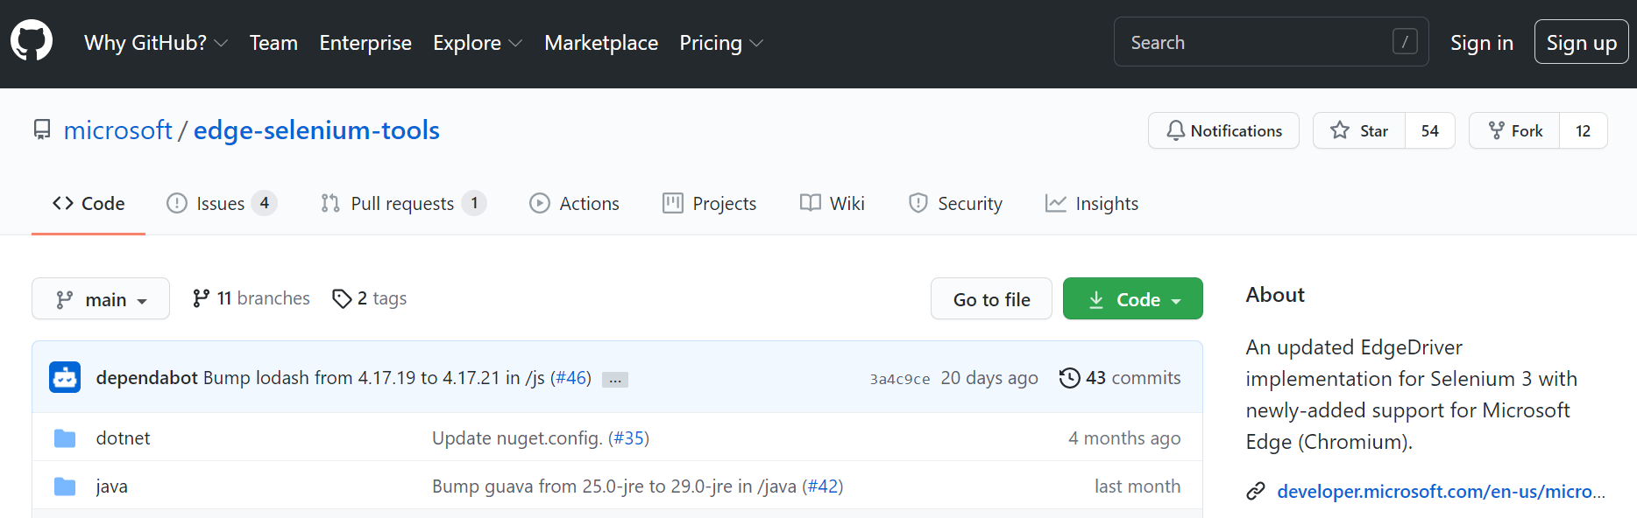The image size is (1637, 518).
Task: Click the dotnet folder icon
Action: pyautogui.click(x=65, y=438)
